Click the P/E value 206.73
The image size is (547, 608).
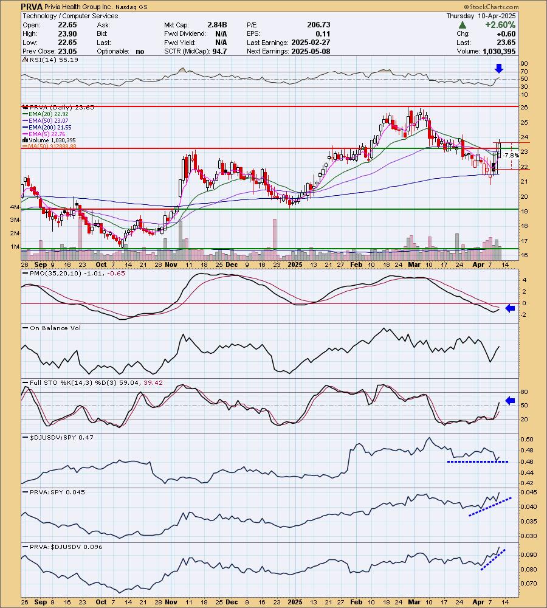(x=318, y=25)
